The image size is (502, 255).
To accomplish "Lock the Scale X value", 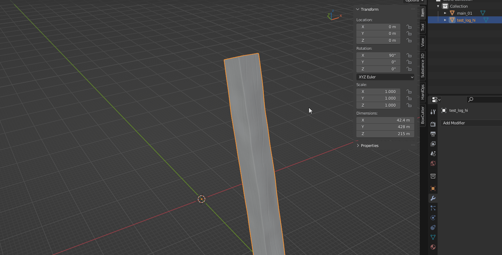I will (409, 92).
